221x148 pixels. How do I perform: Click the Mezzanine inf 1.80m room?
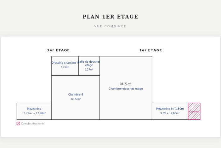coord(170,111)
